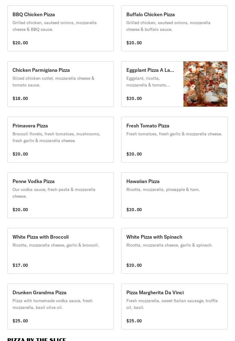Open the Eggplant Pizza A La title
Screen dimensions: 235x341
150,70
